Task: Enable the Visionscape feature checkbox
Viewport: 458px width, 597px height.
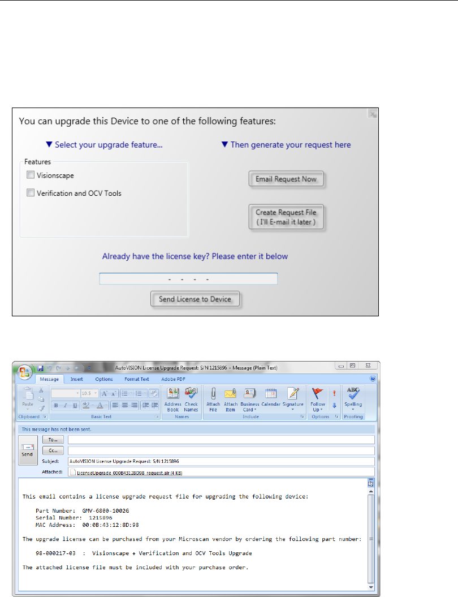Action: [31, 175]
